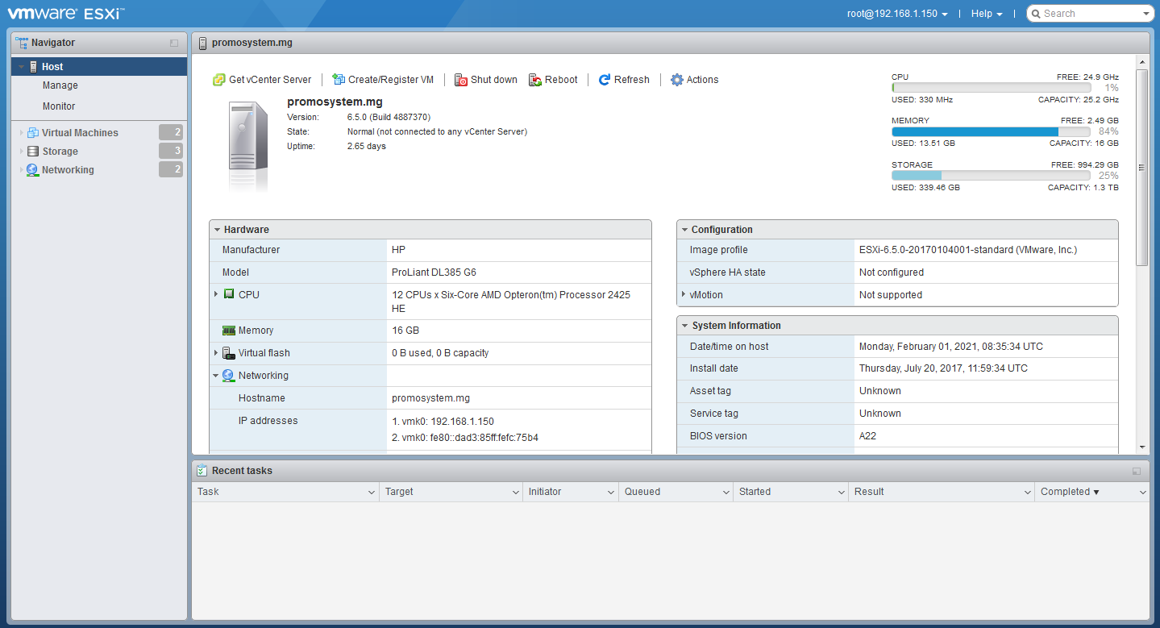This screenshot has height=628, width=1160.
Task: Open the Target column dropdown
Action: point(516,492)
